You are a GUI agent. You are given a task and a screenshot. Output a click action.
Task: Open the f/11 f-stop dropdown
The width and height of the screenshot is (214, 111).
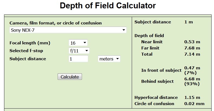pos(79,51)
